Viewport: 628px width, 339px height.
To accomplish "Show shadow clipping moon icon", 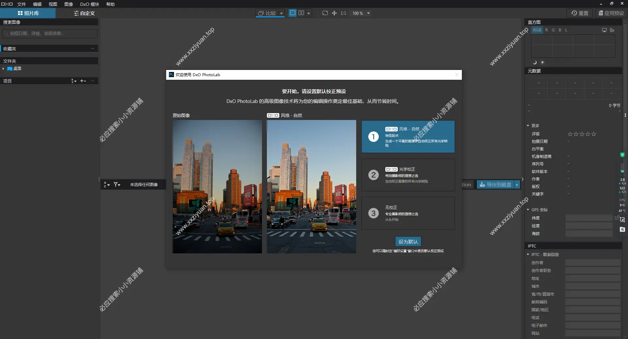I will click(x=535, y=62).
